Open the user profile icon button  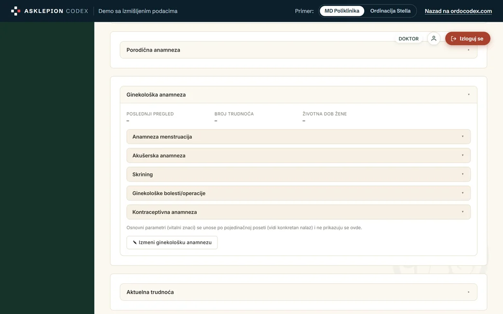[434, 39]
